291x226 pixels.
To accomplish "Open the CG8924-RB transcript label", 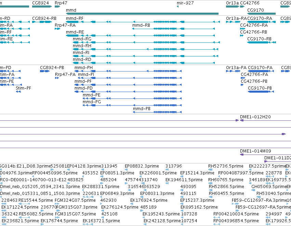I will click(x=44, y=18).
